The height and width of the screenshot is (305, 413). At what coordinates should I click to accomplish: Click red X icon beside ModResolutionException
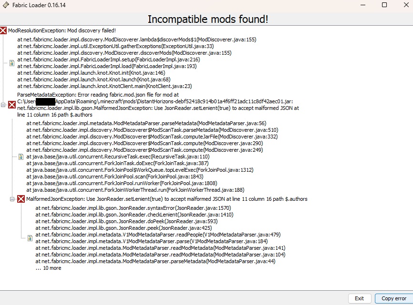(3, 30)
